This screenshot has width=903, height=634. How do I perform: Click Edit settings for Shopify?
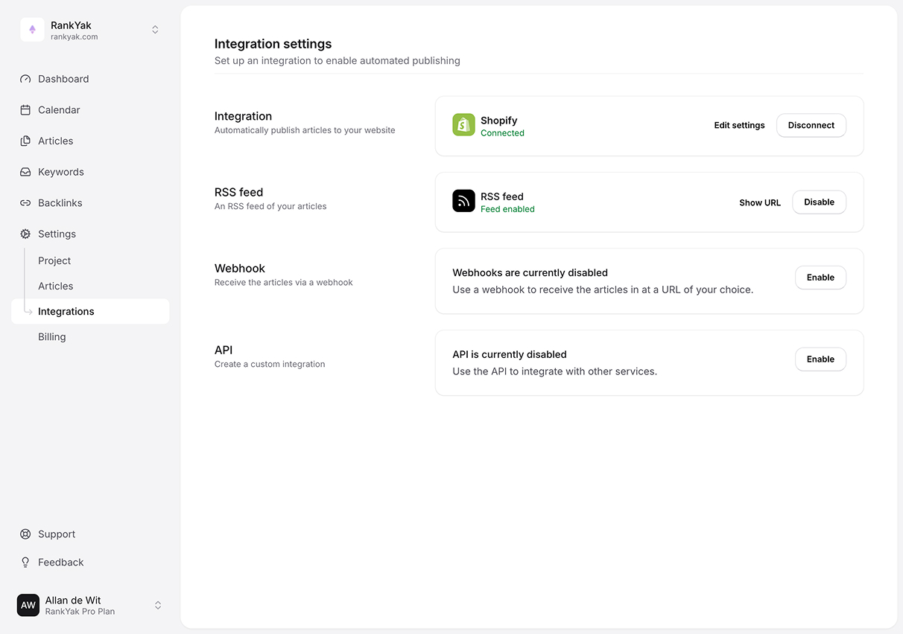[739, 126]
